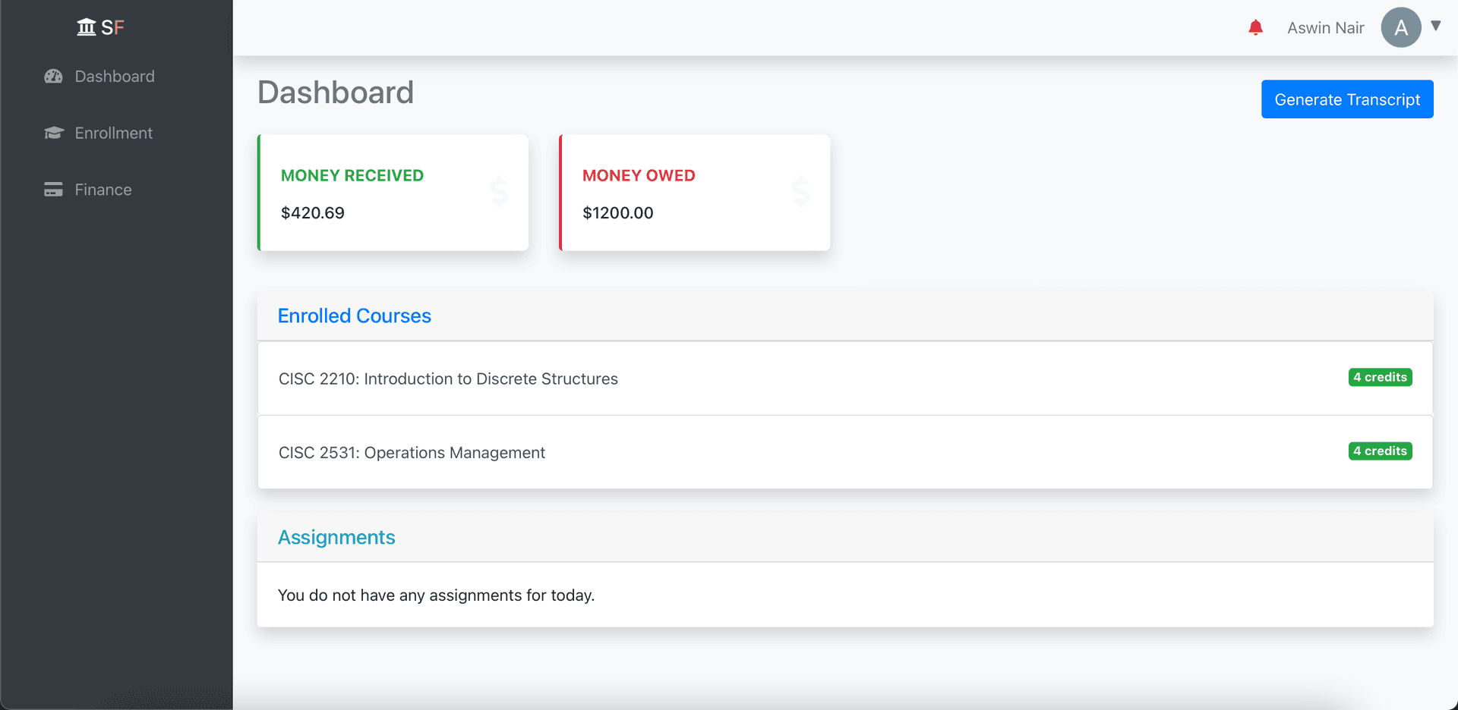Click the round 'A' user avatar
This screenshot has height=710, width=1458.
tap(1400, 28)
